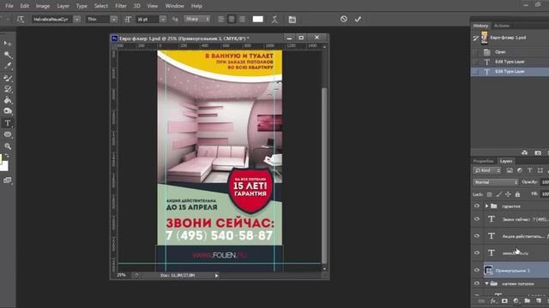
Task: Hide the 'гарантия' group layer
Action: 477,206
